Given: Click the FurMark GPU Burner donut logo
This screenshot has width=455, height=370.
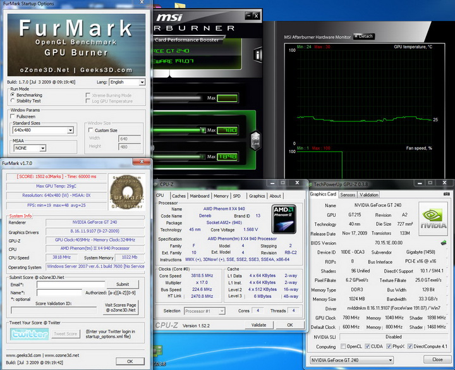Looking at the screenshot, I should pos(126,192).
